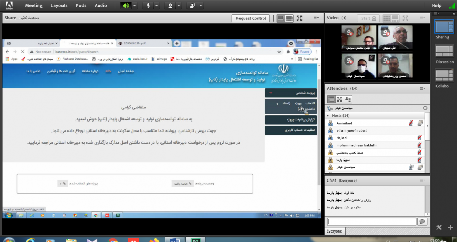Click the Adobe logo in the menu bar
Viewport: 457px width, 242px height.
tap(9, 5)
